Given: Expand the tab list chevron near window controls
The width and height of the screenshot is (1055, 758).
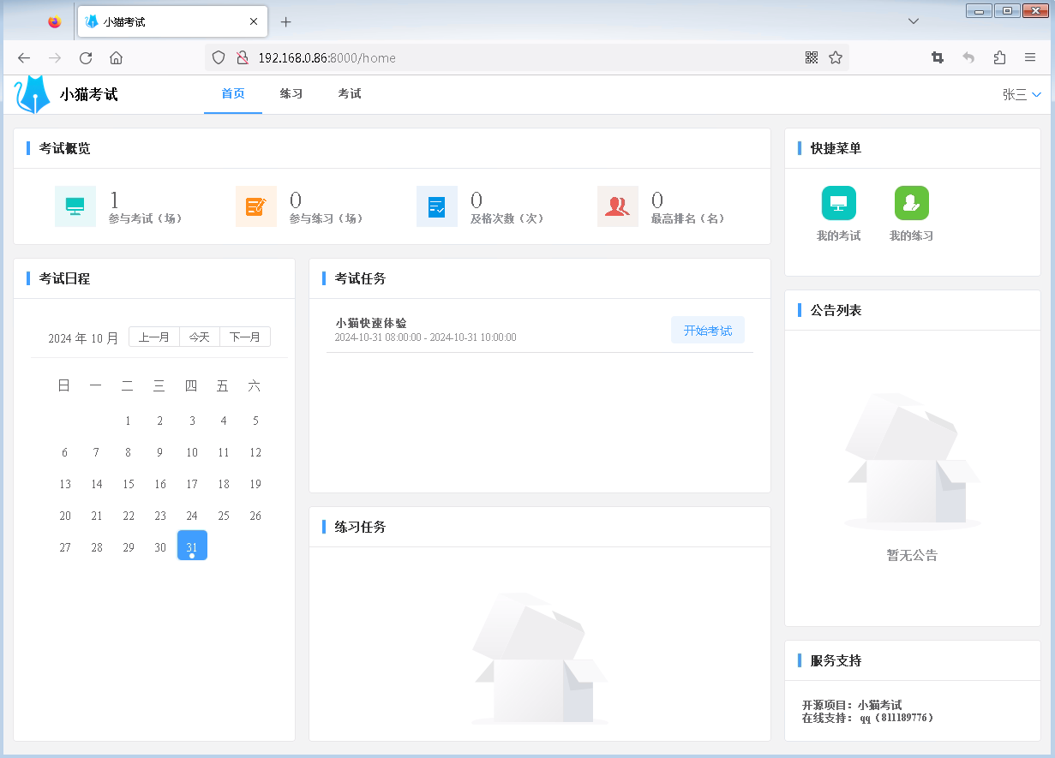Looking at the screenshot, I should pos(914,21).
